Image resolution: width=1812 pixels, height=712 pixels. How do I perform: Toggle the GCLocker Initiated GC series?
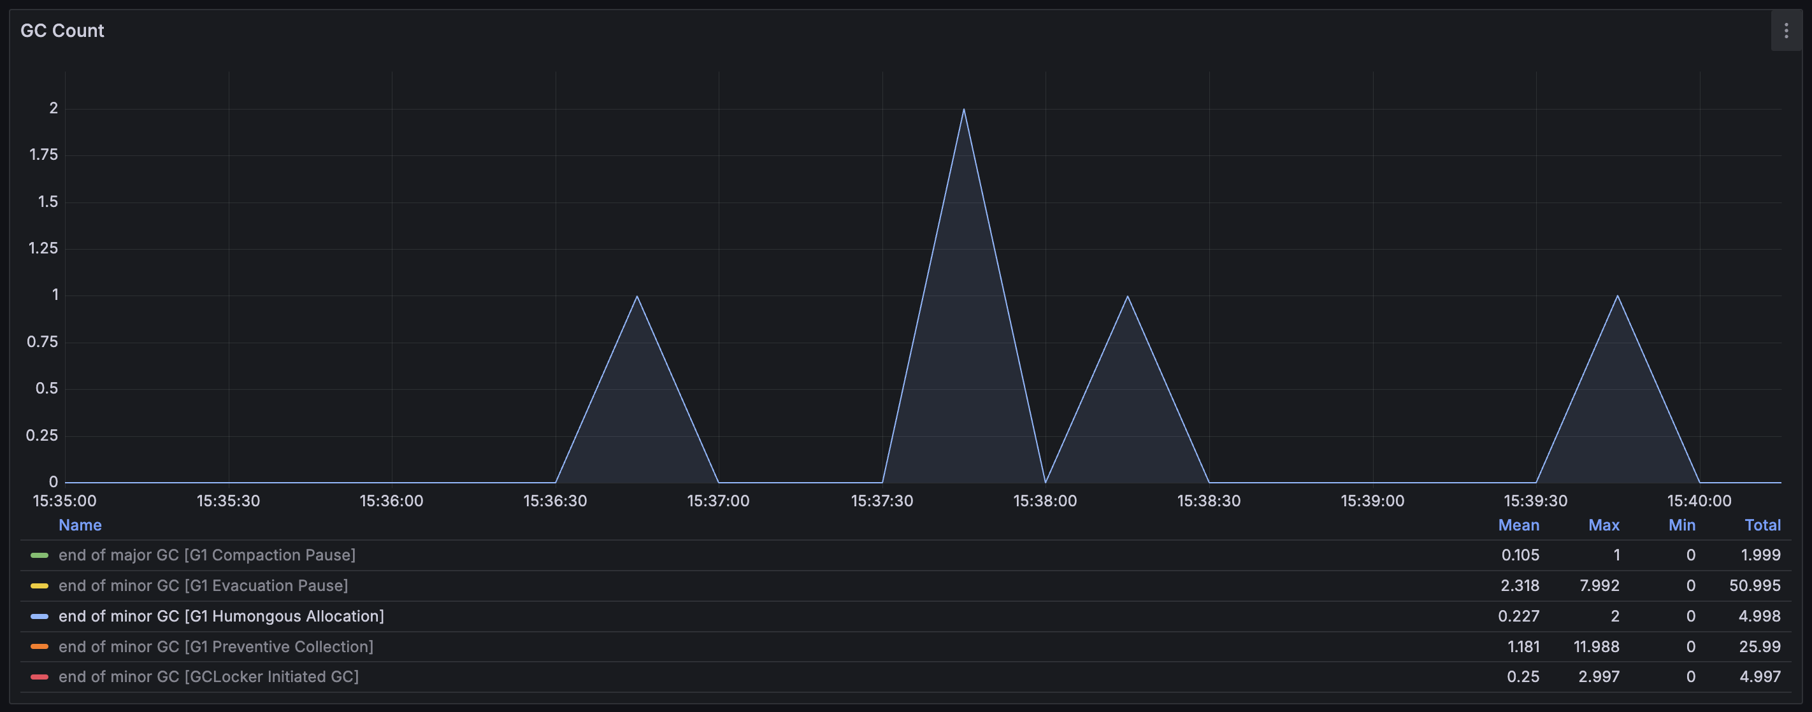(208, 677)
